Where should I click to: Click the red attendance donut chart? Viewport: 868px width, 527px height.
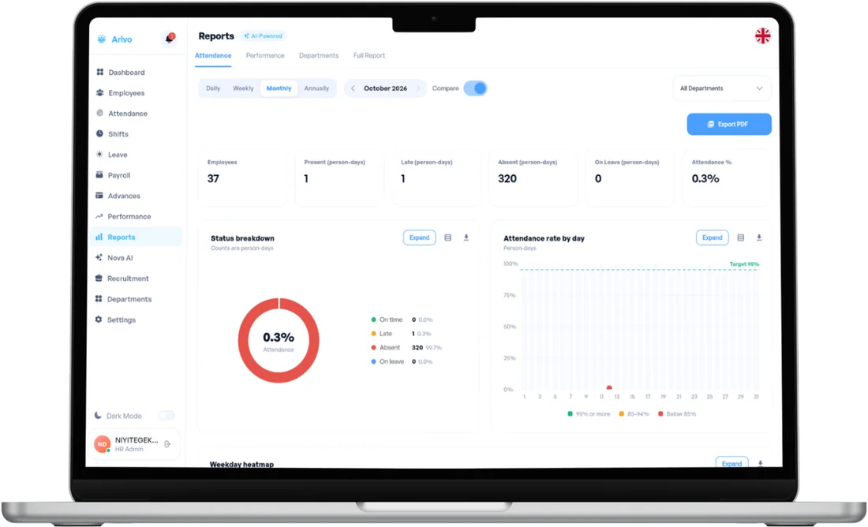point(279,340)
